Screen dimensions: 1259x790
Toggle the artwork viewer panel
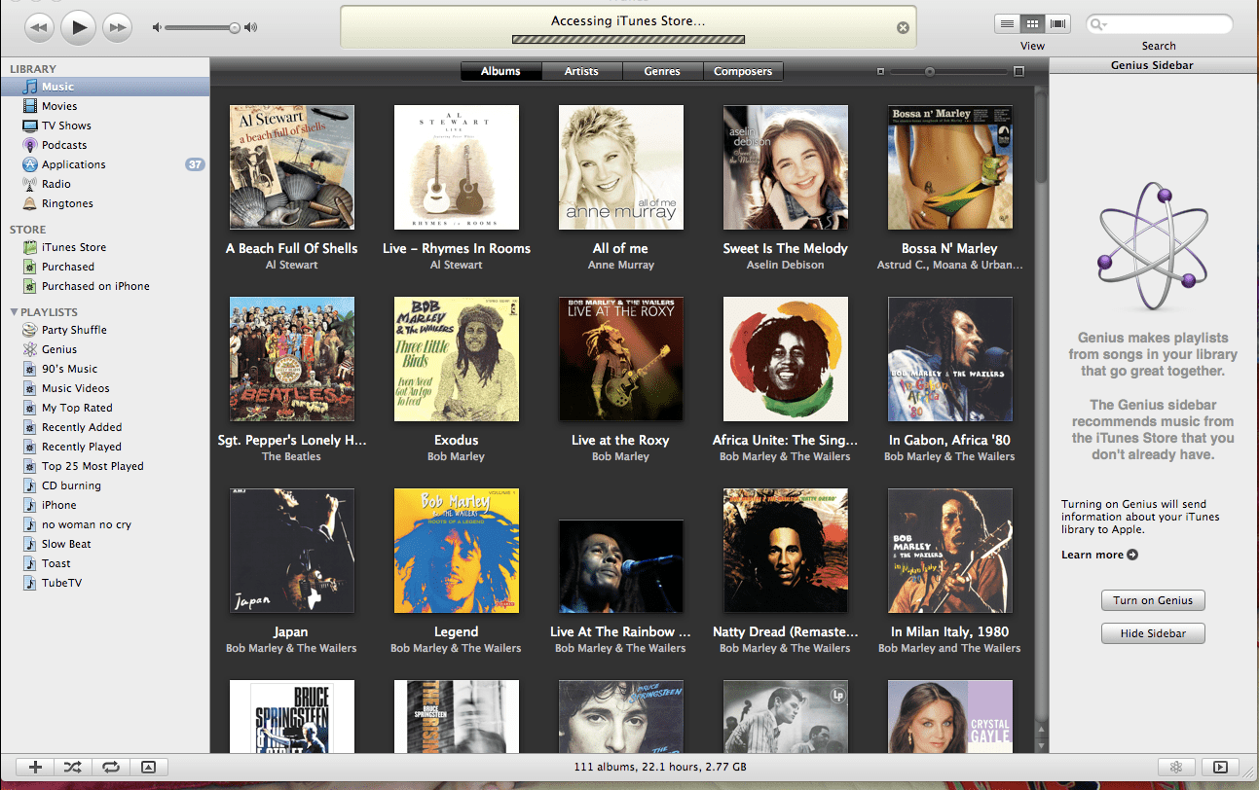pos(149,767)
